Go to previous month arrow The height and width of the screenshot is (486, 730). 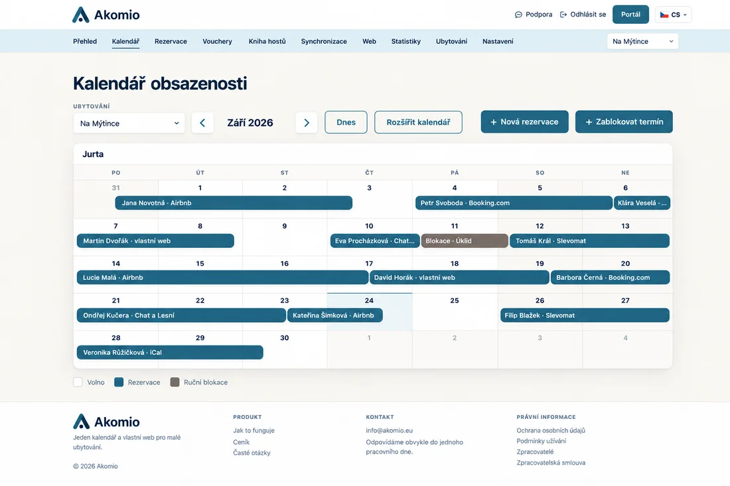(x=202, y=123)
